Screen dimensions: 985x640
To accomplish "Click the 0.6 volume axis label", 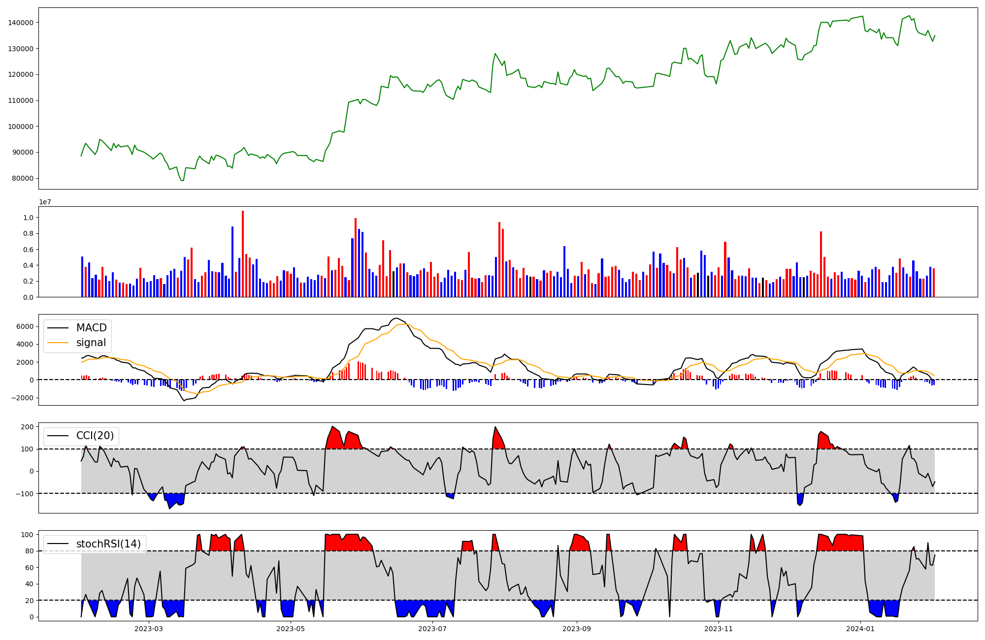I will (x=29, y=250).
